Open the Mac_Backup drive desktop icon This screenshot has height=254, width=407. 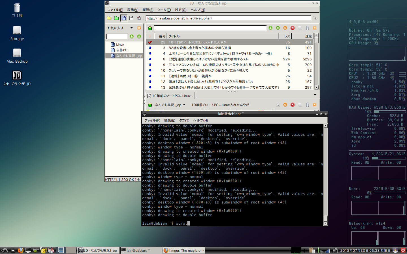pyautogui.click(x=17, y=56)
